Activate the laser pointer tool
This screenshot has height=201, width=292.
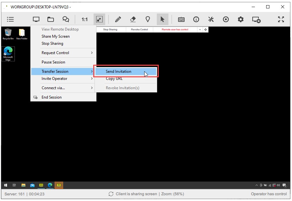tap(148, 19)
